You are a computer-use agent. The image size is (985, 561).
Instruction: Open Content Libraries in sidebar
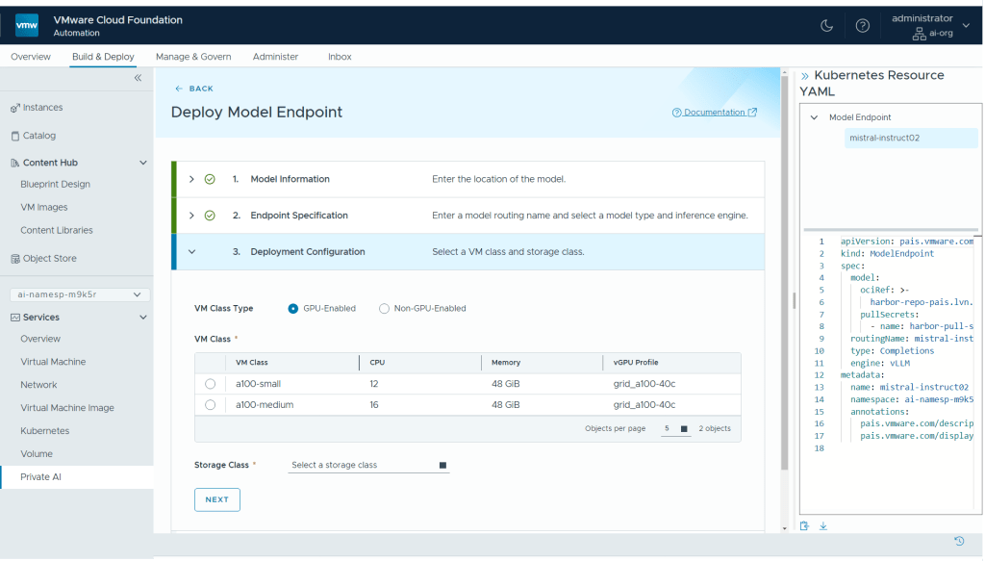tap(57, 231)
